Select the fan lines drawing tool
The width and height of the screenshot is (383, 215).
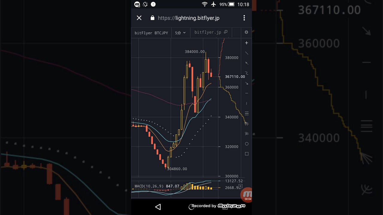(x=247, y=123)
